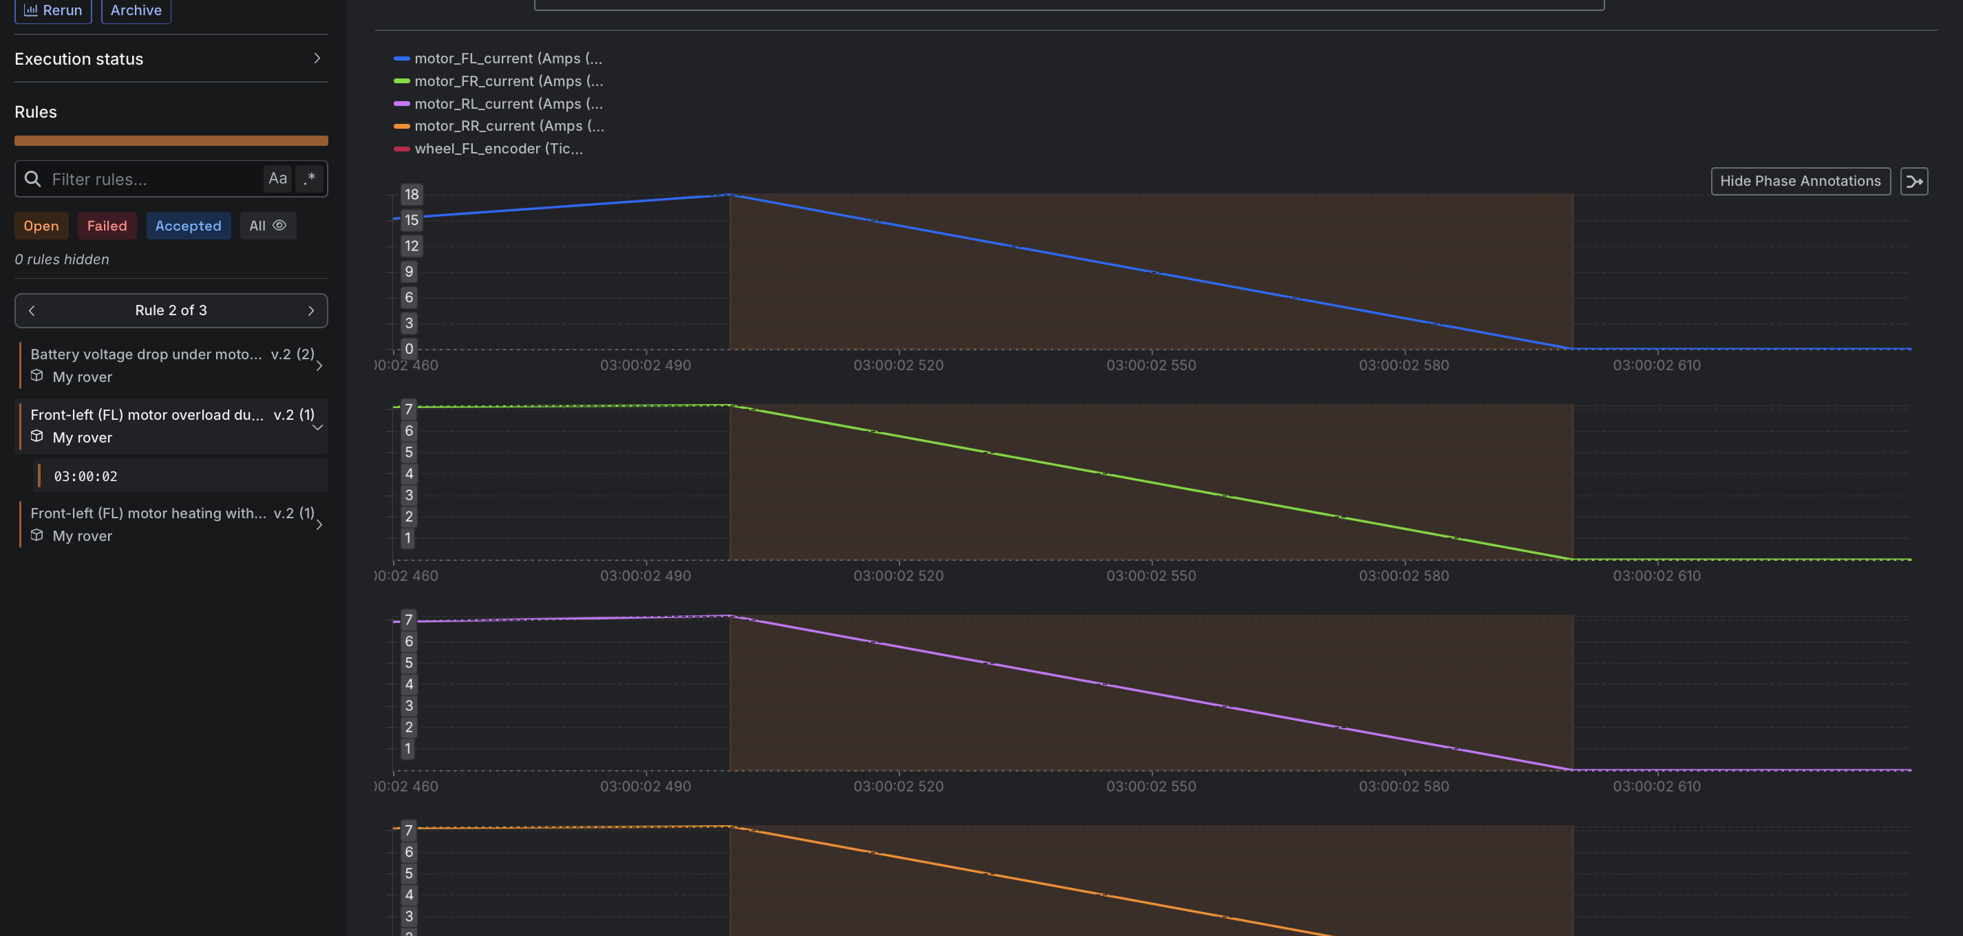Click the Rule 2 of 3 label
The width and height of the screenshot is (1963, 936).
(171, 310)
